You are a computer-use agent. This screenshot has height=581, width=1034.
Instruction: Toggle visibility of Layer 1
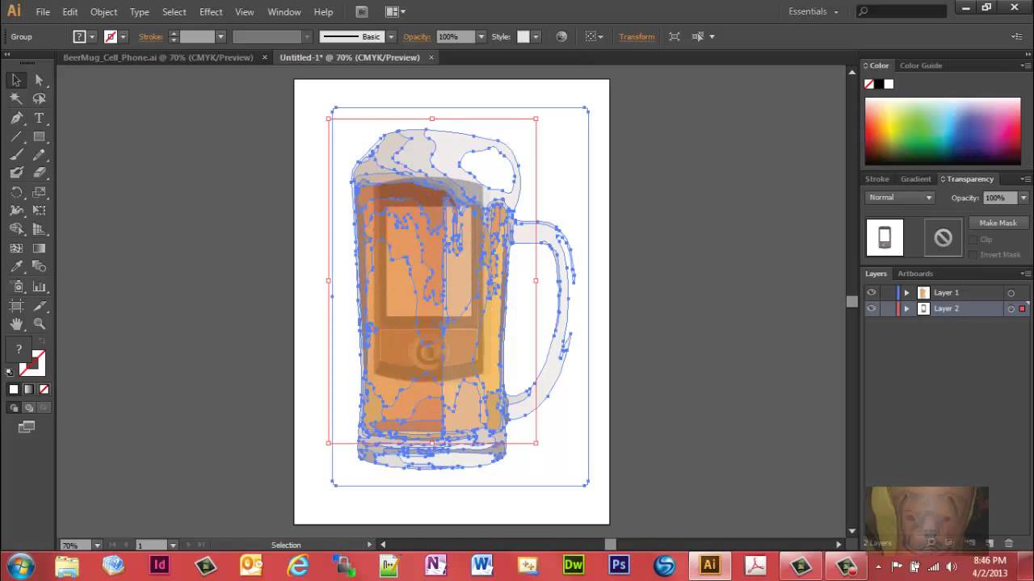point(872,293)
